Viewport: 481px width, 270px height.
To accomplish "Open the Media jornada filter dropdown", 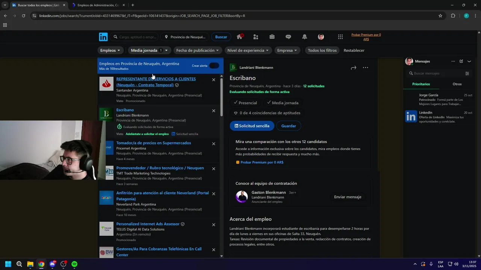I will click(149, 50).
